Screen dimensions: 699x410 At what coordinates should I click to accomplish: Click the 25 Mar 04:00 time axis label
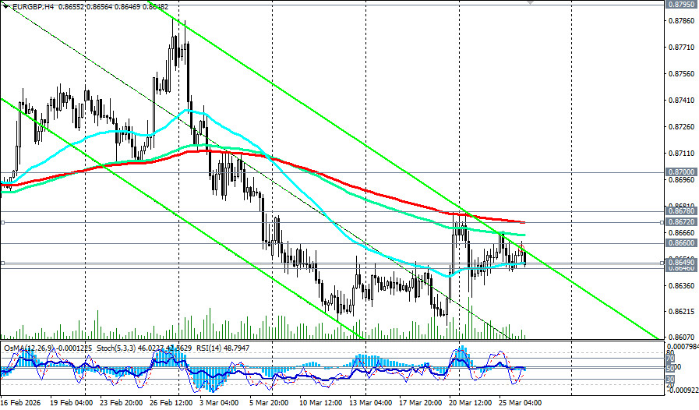pos(521,403)
